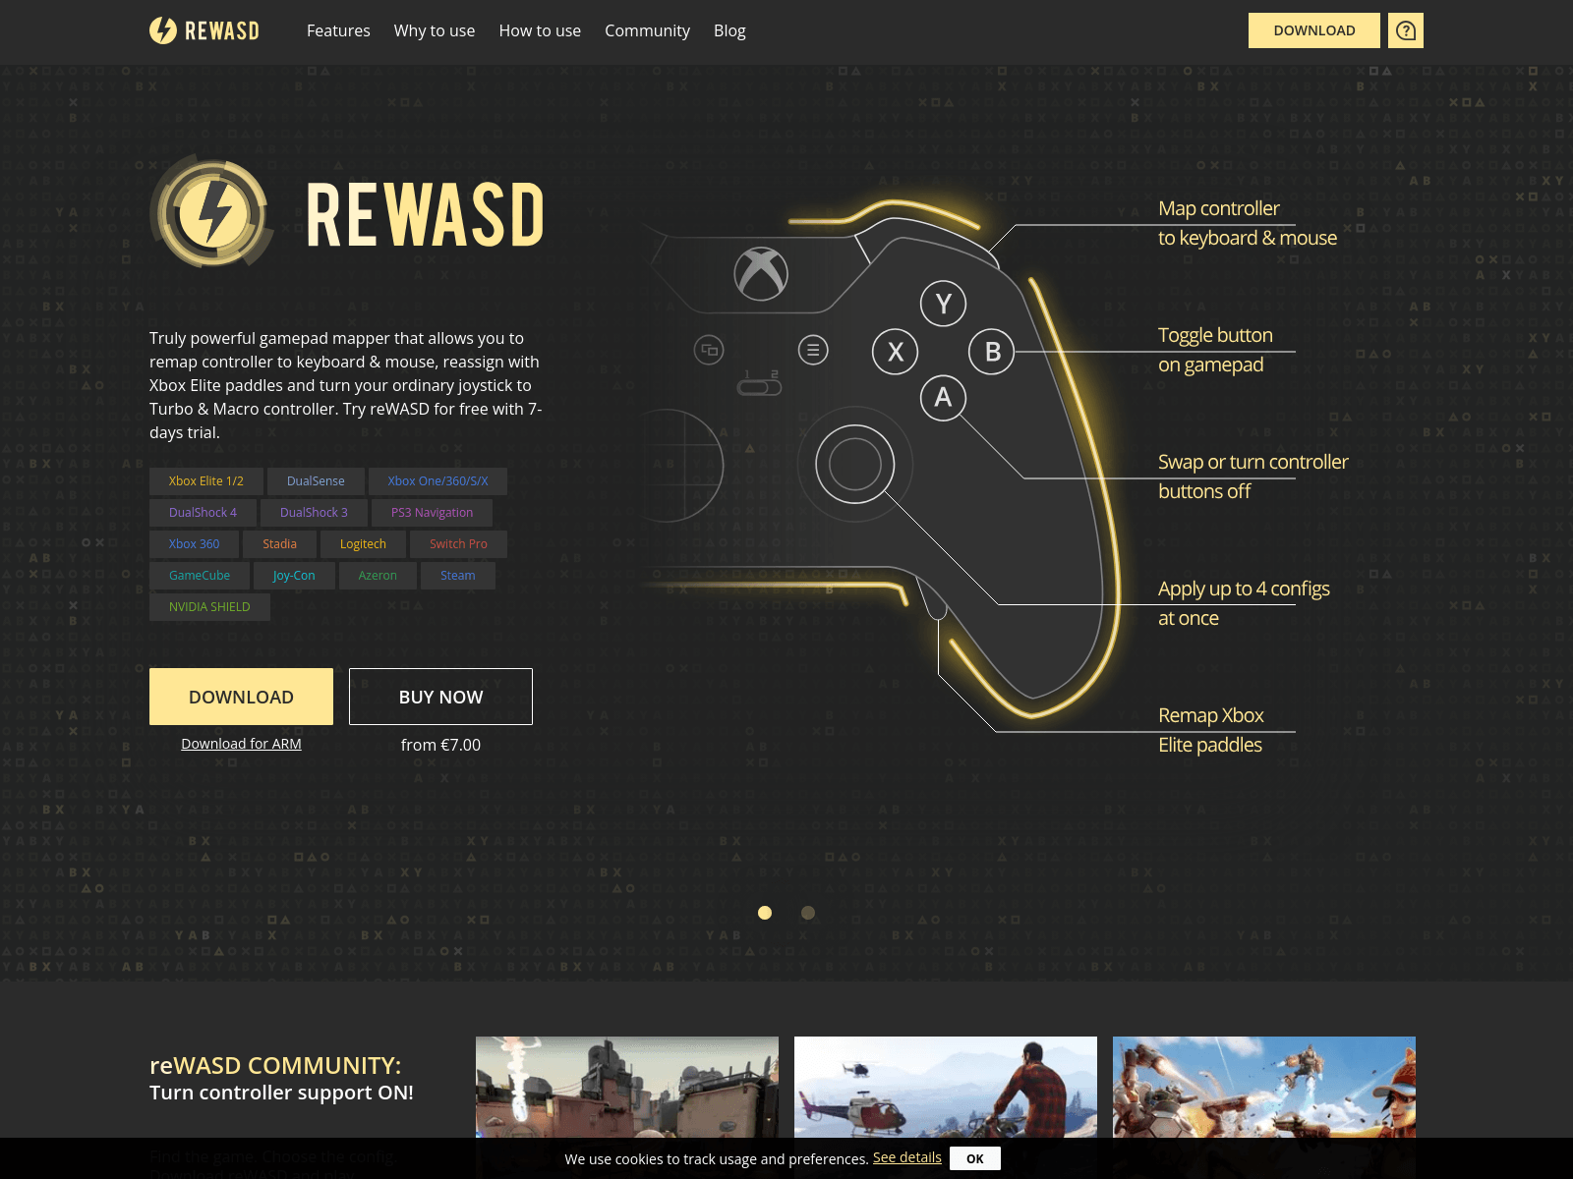Select the first carousel slide dot
Viewport: 1573px width, 1179px height.
[765, 913]
